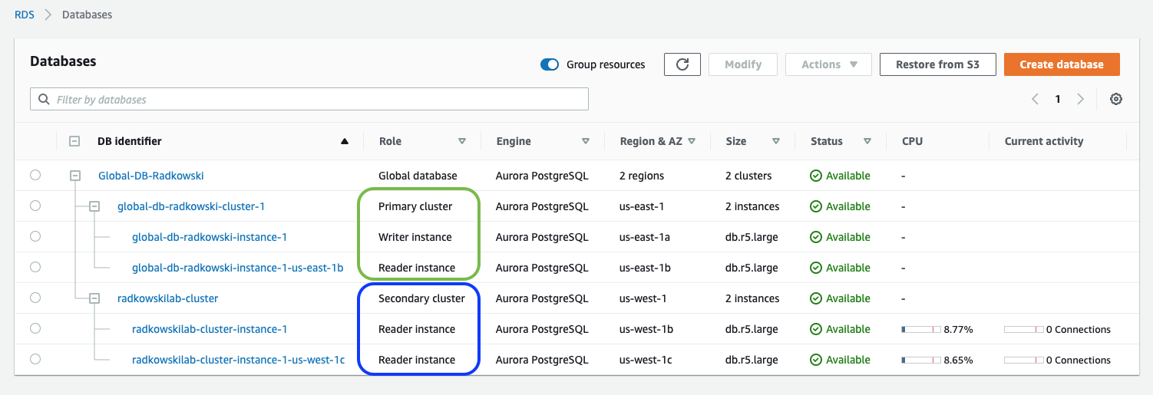
Task: Open Global-DB-Radkowski database link
Action: tap(151, 176)
